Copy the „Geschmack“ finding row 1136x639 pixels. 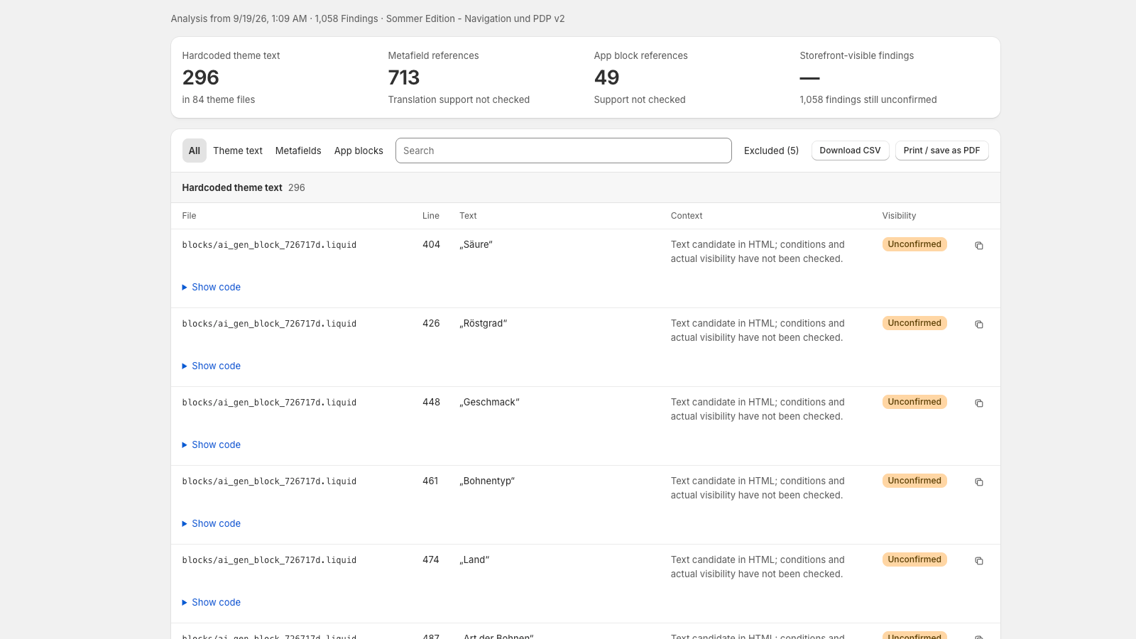(979, 403)
